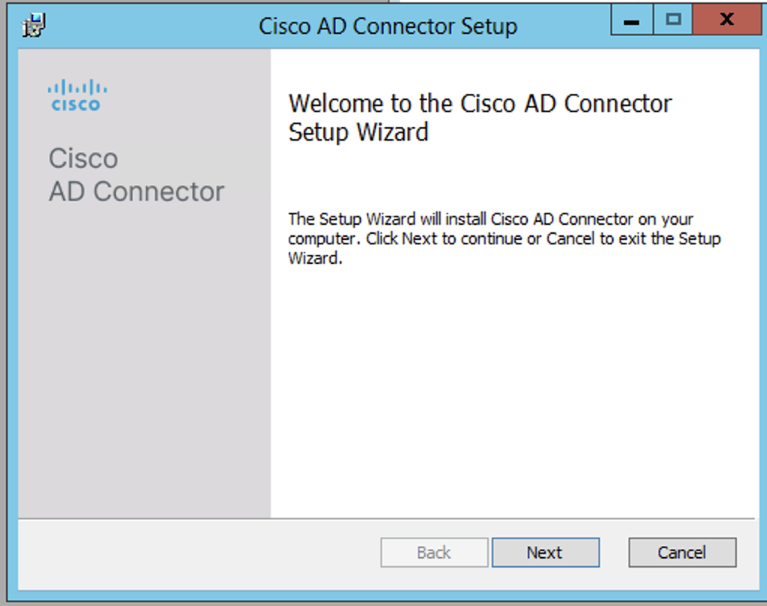Click the Cisco AD Connector Setup title bar
The height and width of the screenshot is (606, 767).
coord(387,26)
